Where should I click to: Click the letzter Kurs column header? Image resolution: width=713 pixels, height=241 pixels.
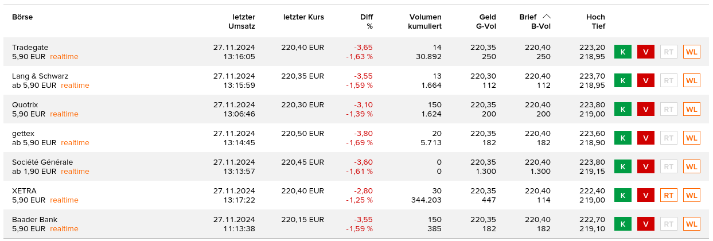pyautogui.click(x=303, y=17)
